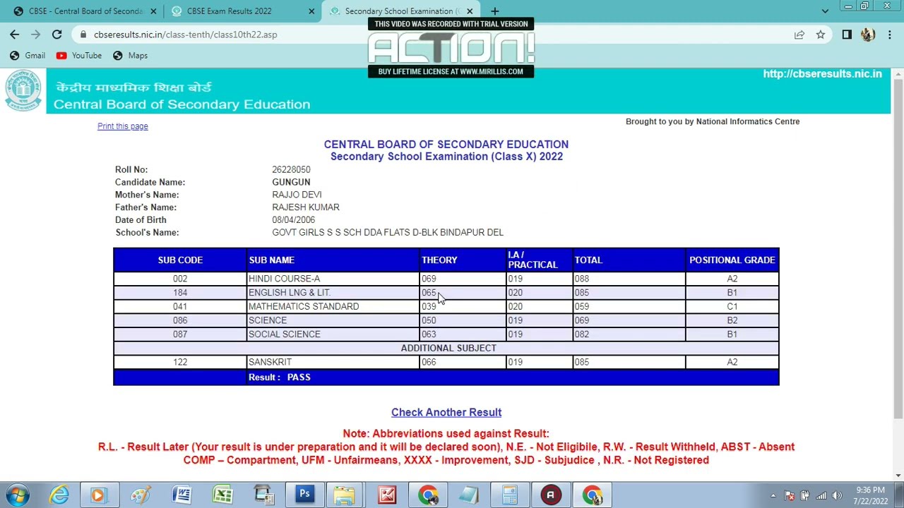Click the ENGLISH LNG & LIT. subject cell
The height and width of the screenshot is (508, 904).
[x=333, y=293]
